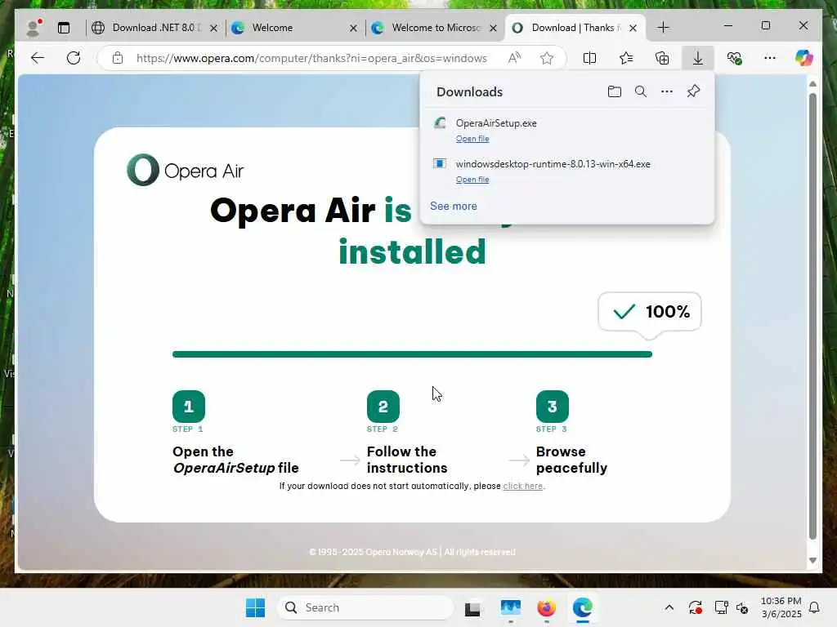Open more options in Downloads panel

pyautogui.click(x=667, y=91)
